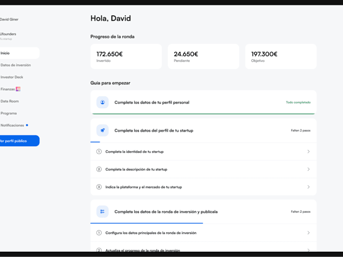Open Indica la plataforma y el mercado step
This screenshot has width=343, height=257.
(203, 187)
